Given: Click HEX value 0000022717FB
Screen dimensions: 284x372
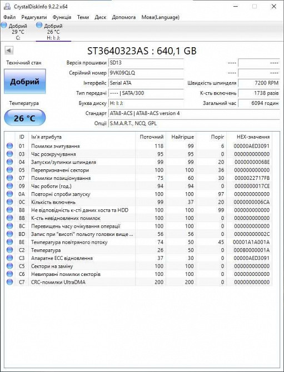Looking at the screenshot, I should pyautogui.click(x=252, y=178).
